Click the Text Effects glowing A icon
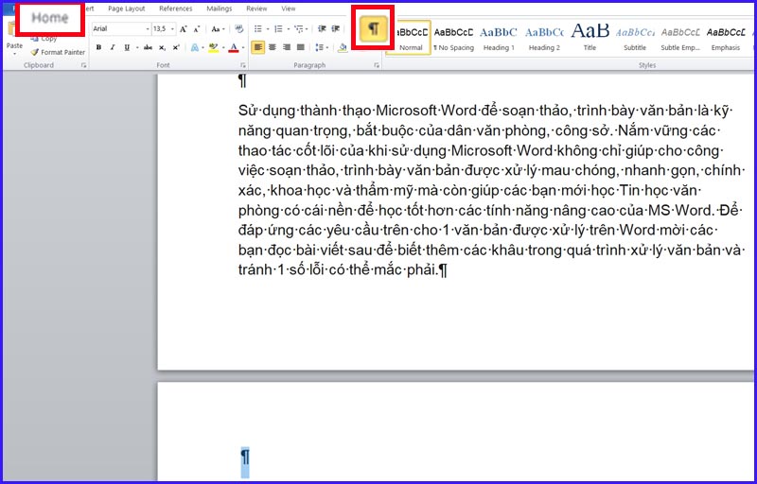This screenshot has height=484, width=757. pos(195,47)
